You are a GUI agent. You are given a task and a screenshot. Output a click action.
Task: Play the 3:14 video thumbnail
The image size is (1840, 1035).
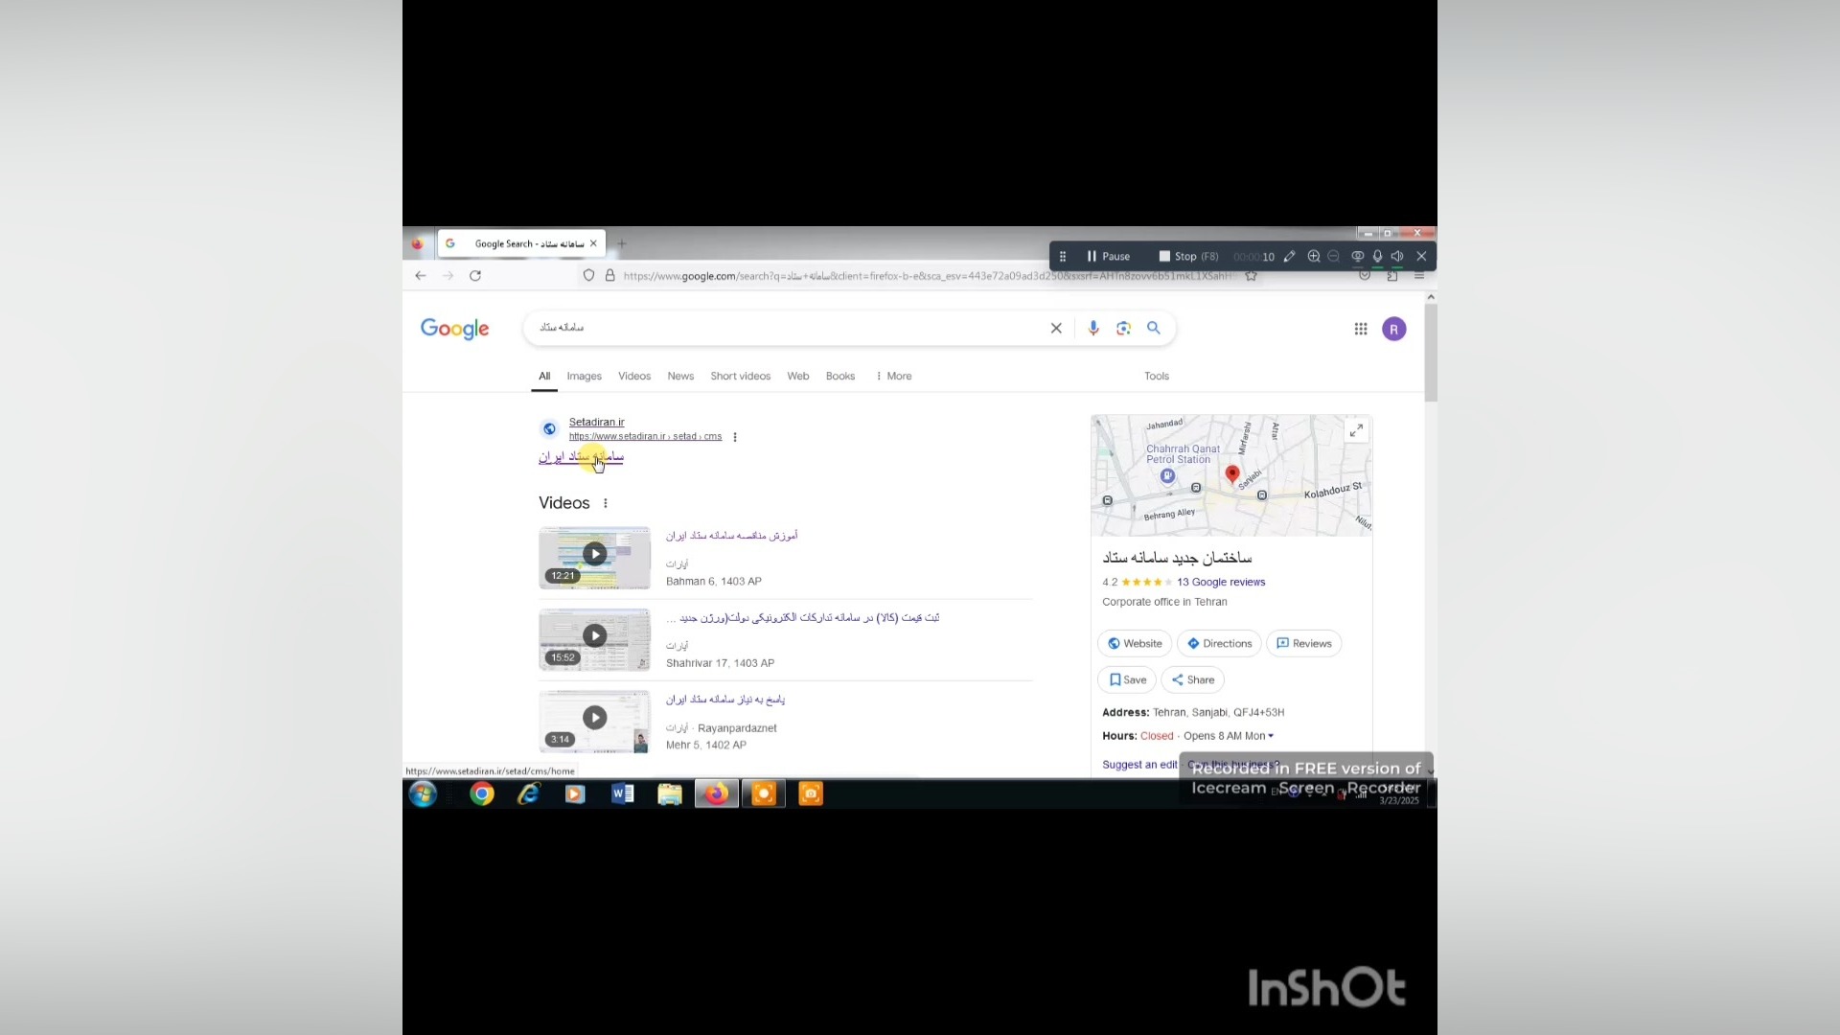coord(594,721)
